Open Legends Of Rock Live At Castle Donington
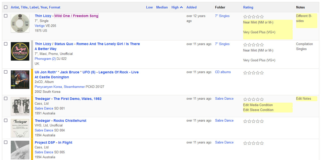The image size is (321, 160). coord(87,75)
